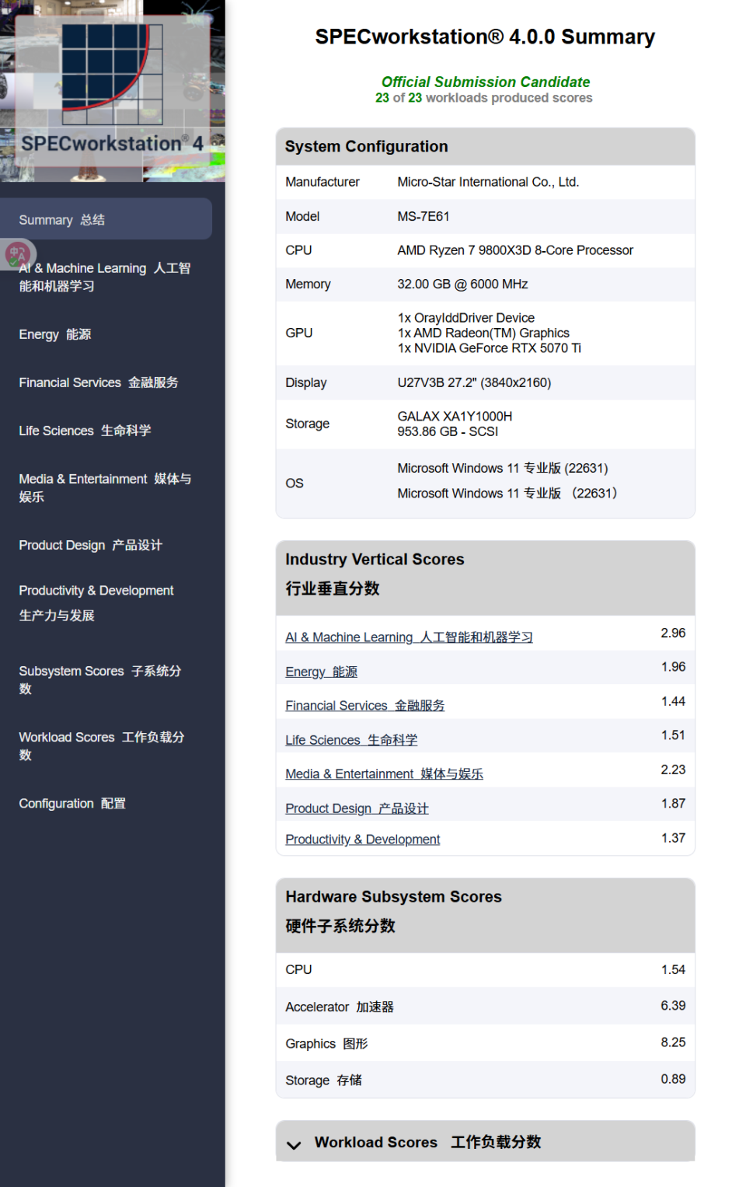Screen dimensions: 746x1187
Task: Follow the Financial Services 金融服务 link
Action: point(365,705)
